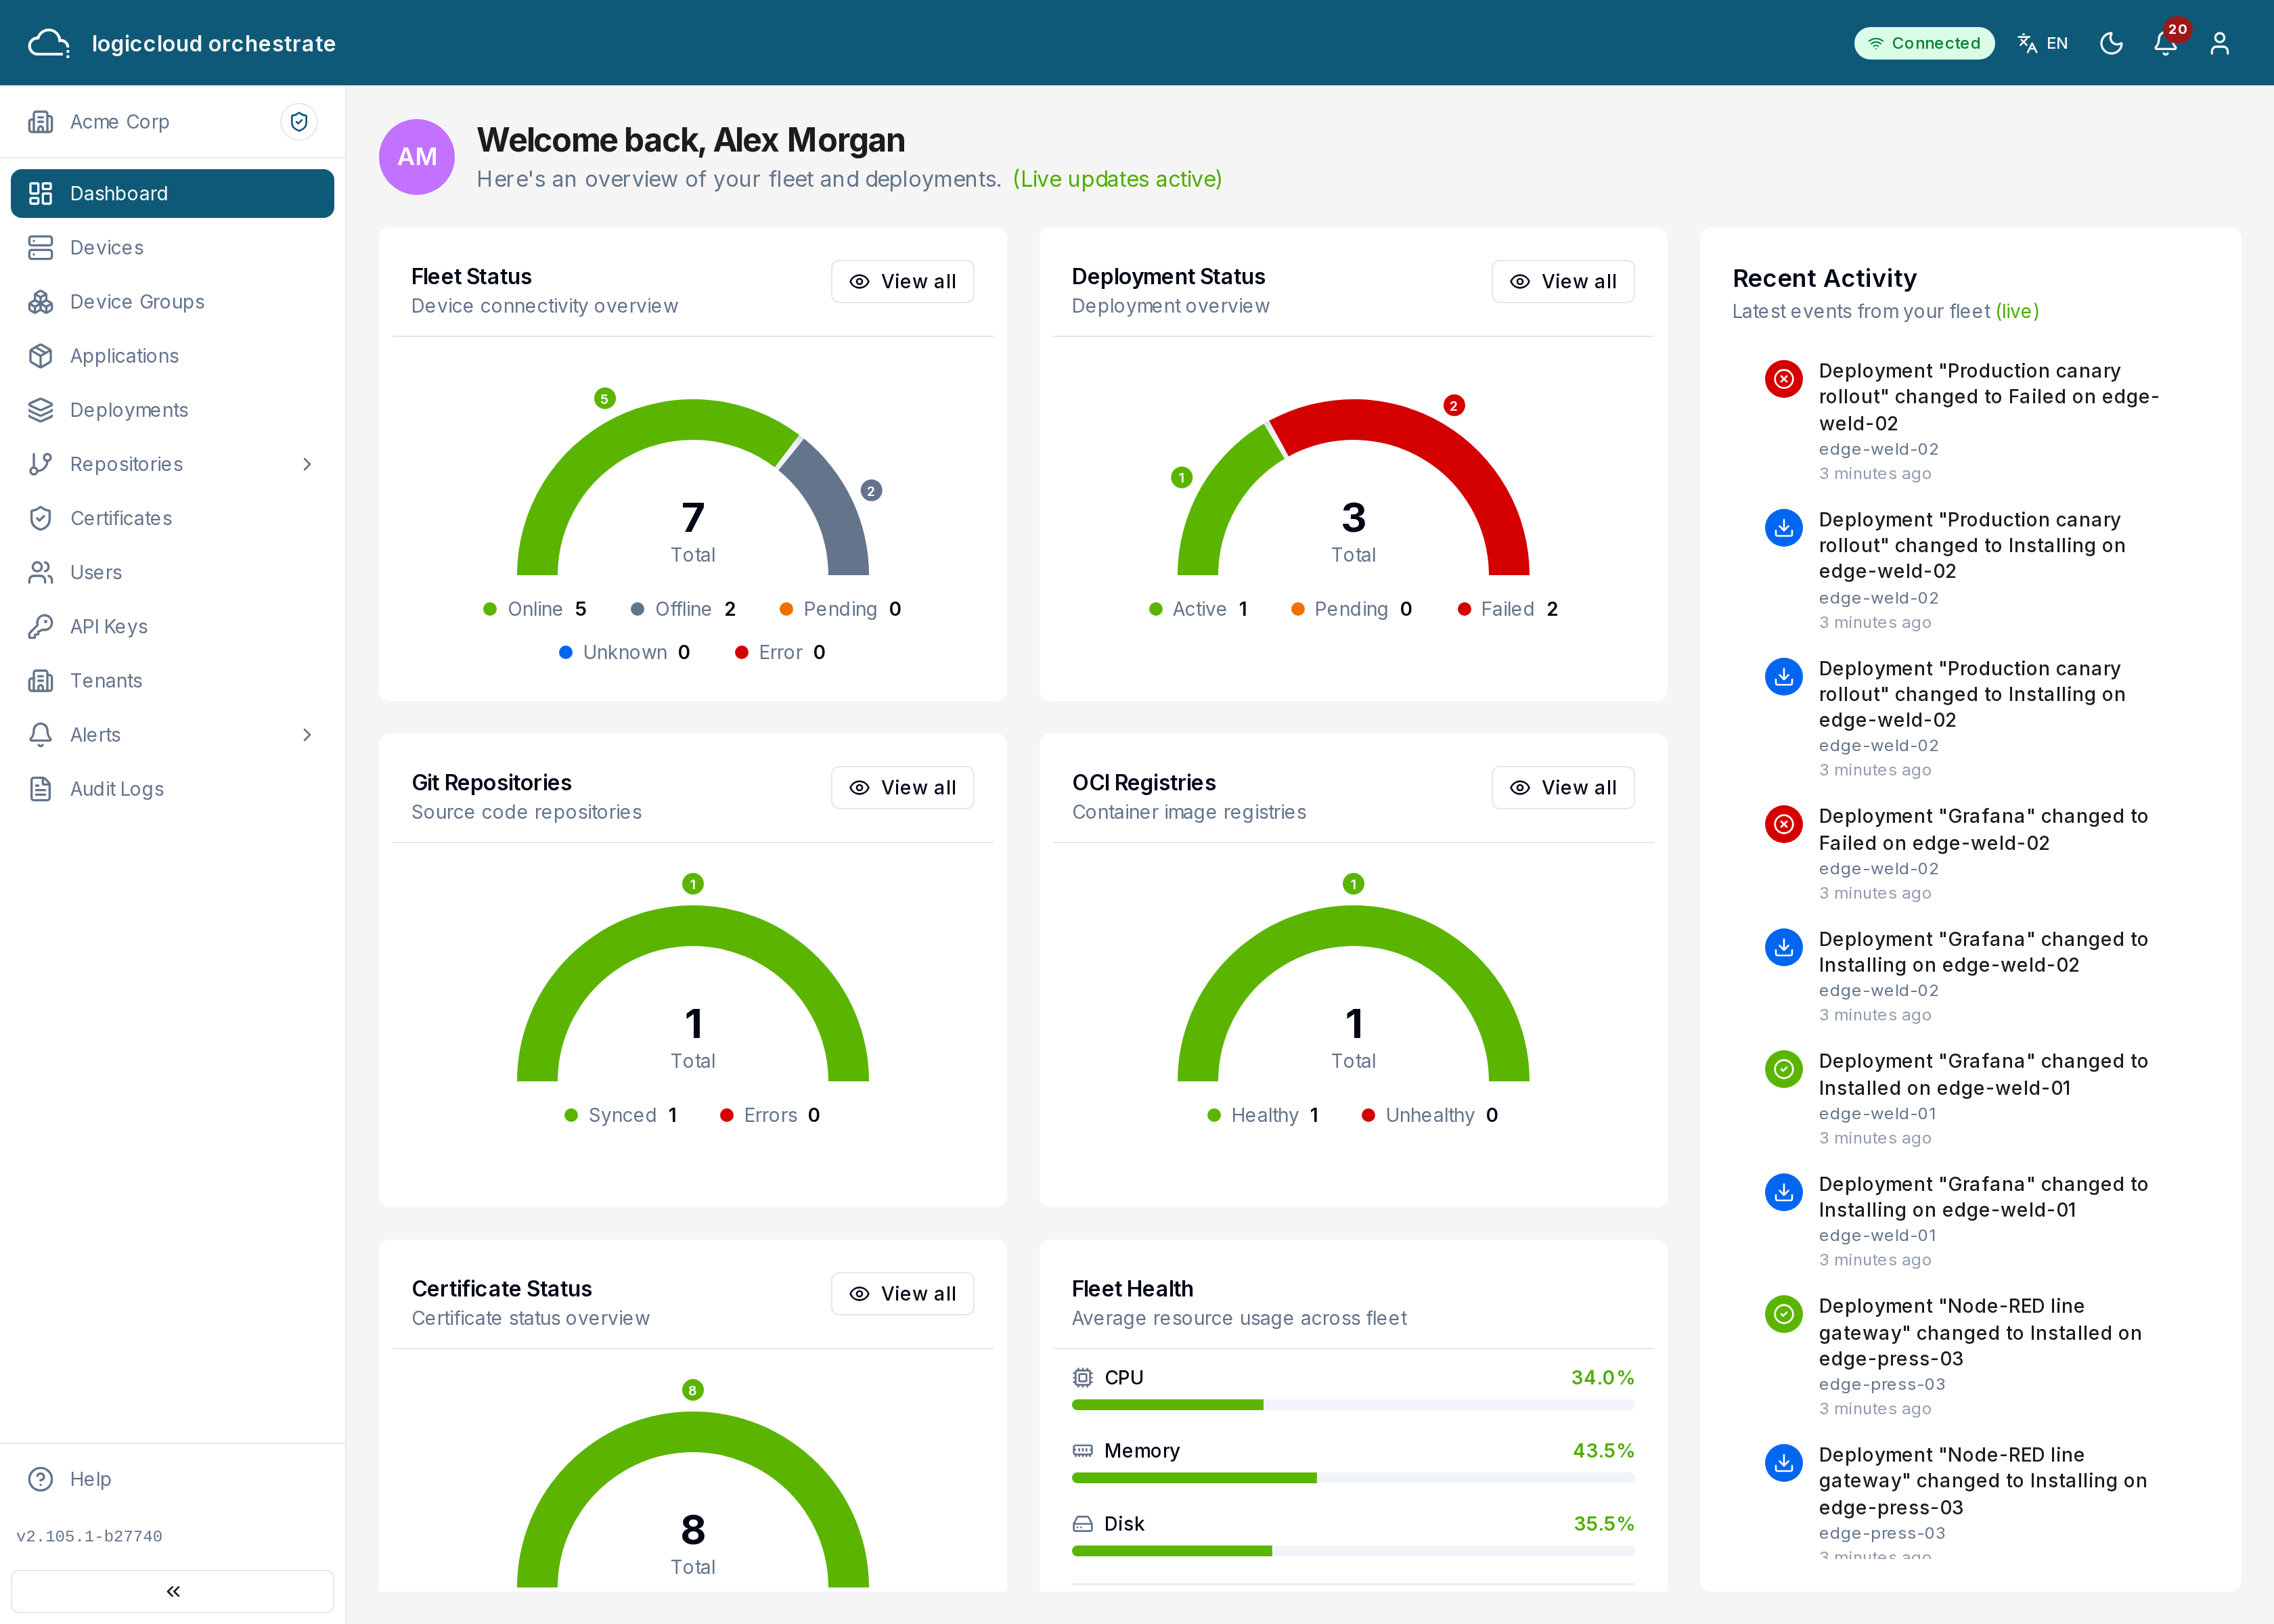Click View all in Deployment Status card
Image resolution: width=2274 pixels, height=1624 pixels.
pos(1562,282)
